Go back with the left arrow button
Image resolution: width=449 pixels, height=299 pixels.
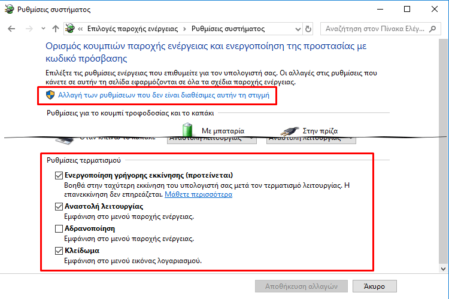[11, 29]
